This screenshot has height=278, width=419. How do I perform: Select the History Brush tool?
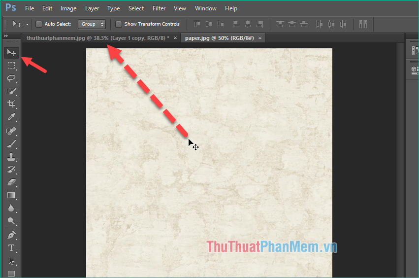(11, 170)
